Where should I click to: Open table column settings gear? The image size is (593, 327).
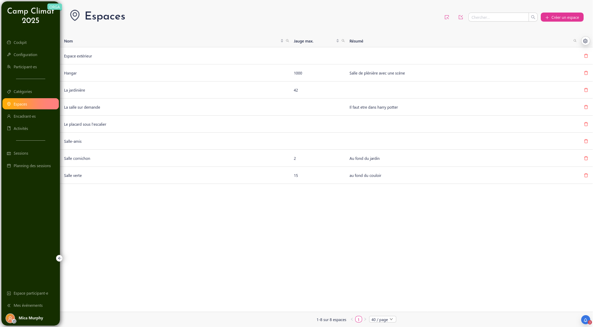pos(585,41)
